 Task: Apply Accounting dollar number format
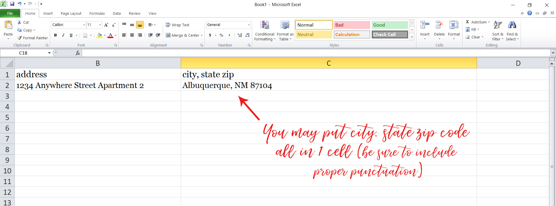coord(210,35)
